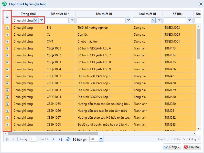The height and width of the screenshot is (153, 204).
Task: Sort by Tên thiết bị column header
Action: click(104, 14)
